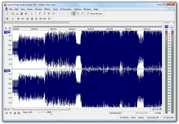
Task: Toggle meter channel 2 button
Action: pos(172,27)
